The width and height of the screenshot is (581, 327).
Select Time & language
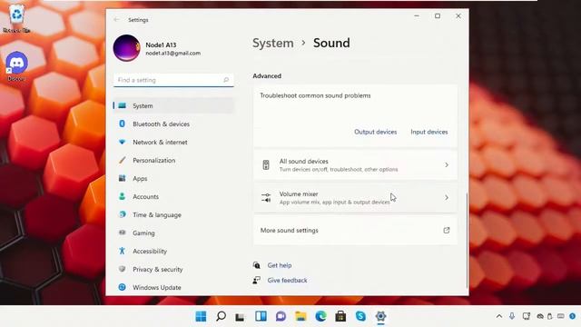point(173,214)
